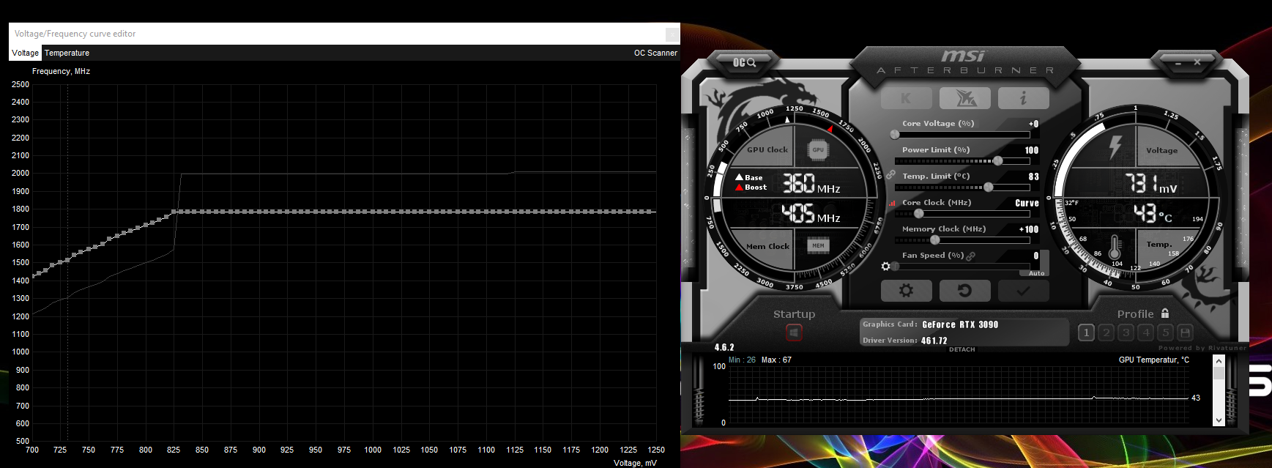Screen dimensions: 1272x468
Task: Click the Fan Speed value field showing 0
Action: [1036, 256]
